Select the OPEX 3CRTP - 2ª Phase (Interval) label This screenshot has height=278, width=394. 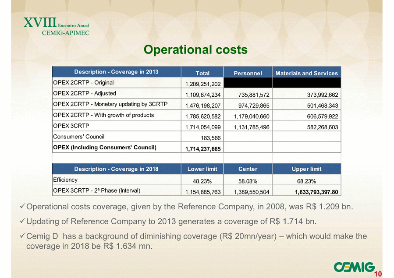(x=96, y=190)
